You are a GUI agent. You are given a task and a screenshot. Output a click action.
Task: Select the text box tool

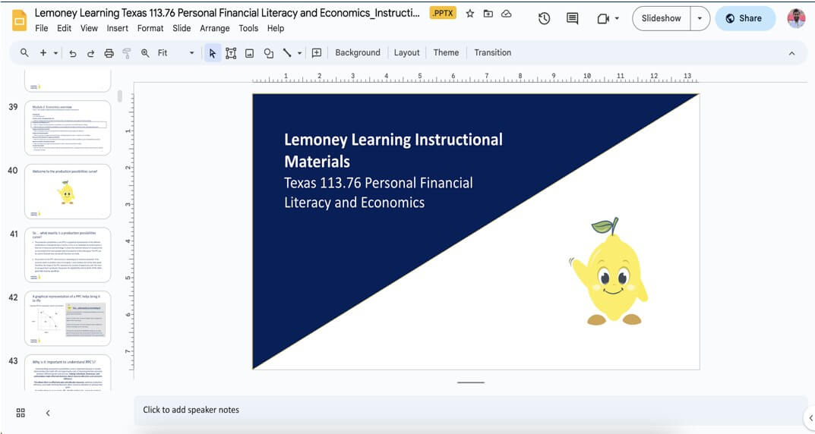(x=231, y=53)
